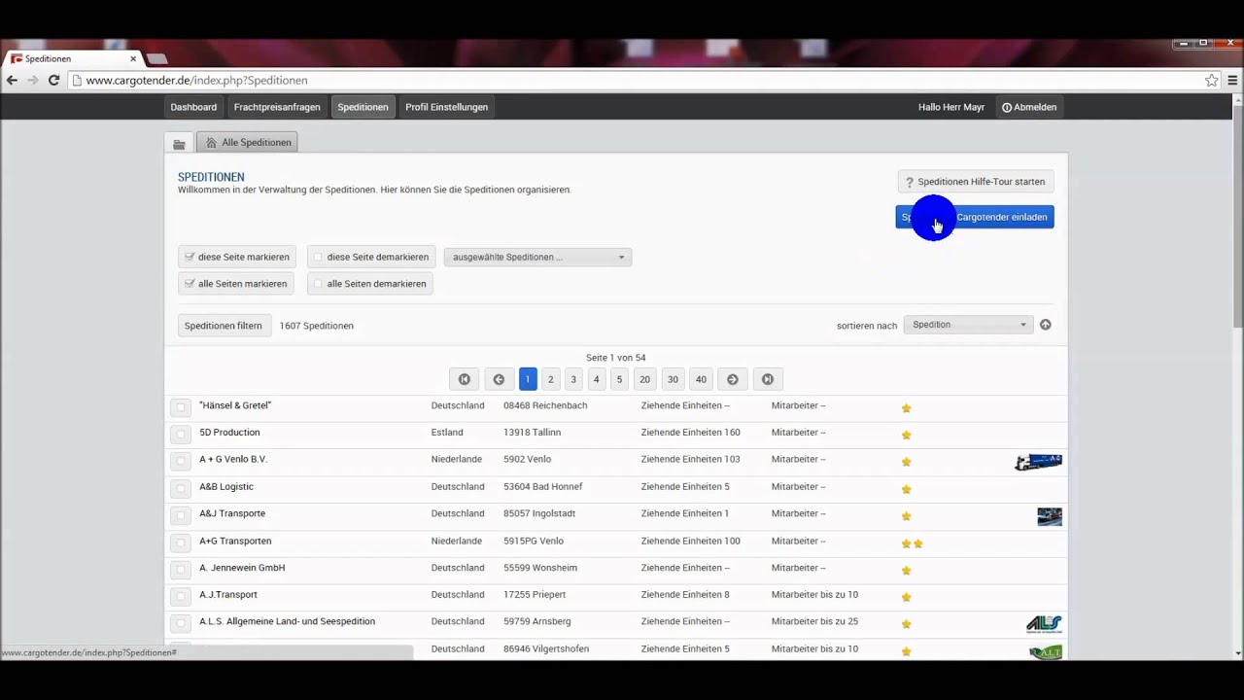
Task: Click 'Hallo Herr Mayr' greeting
Action: [x=951, y=107]
